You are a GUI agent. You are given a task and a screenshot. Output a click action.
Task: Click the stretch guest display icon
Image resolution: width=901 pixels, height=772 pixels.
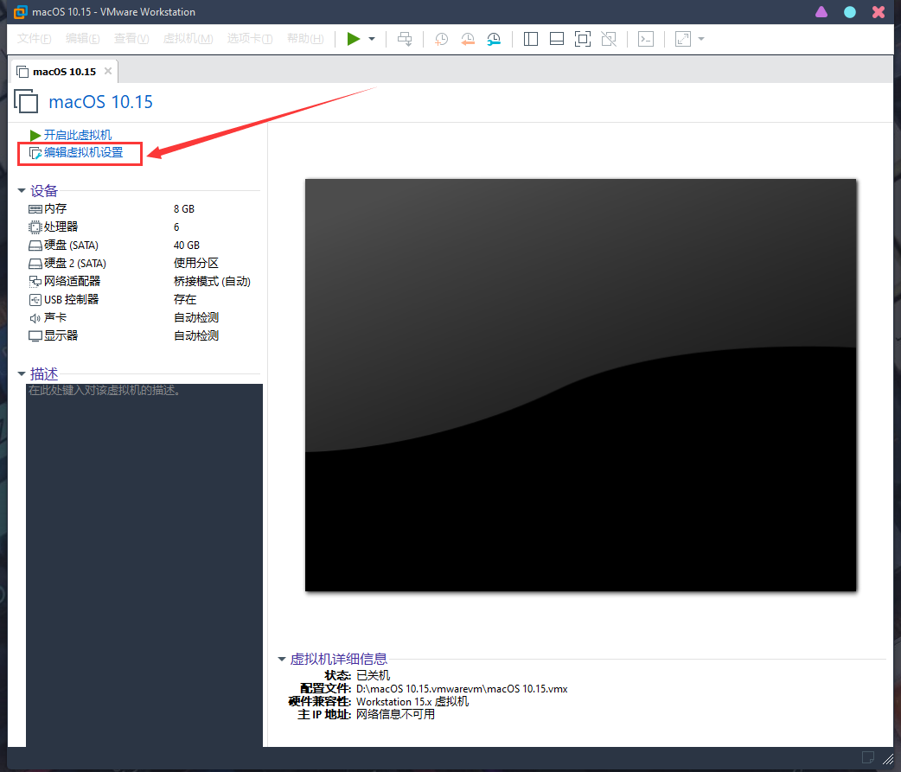coord(682,39)
